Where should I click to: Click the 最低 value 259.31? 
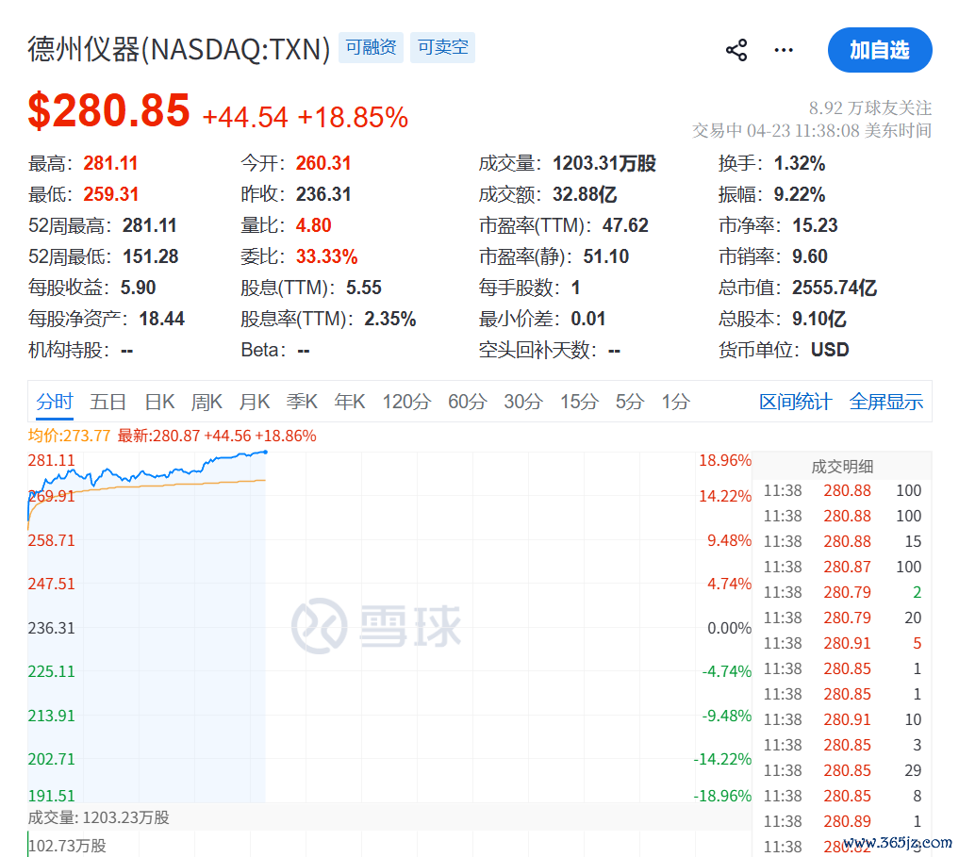point(110,194)
